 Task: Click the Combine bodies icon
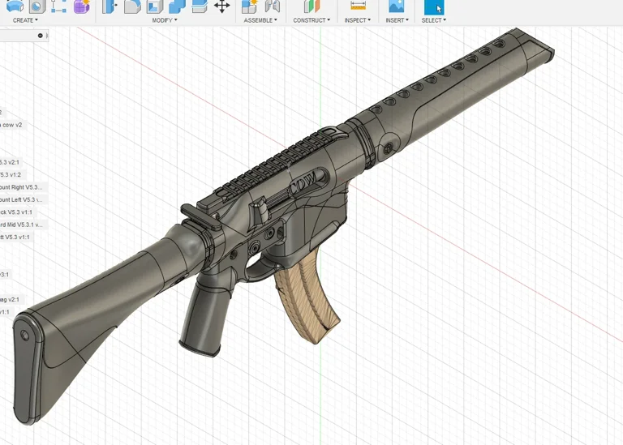[177, 6]
